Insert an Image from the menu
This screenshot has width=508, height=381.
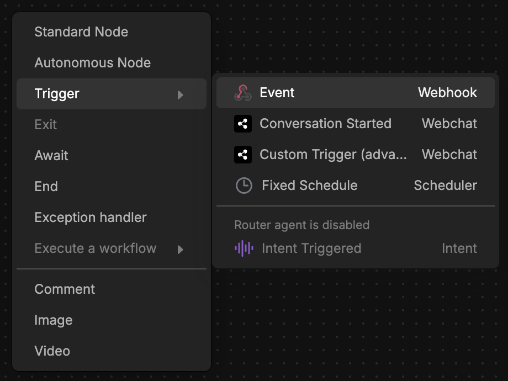(54, 320)
